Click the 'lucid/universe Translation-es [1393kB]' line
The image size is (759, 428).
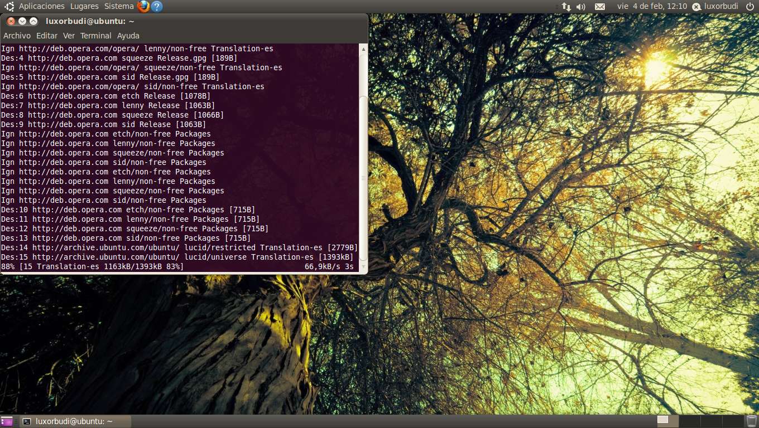click(177, 257)
